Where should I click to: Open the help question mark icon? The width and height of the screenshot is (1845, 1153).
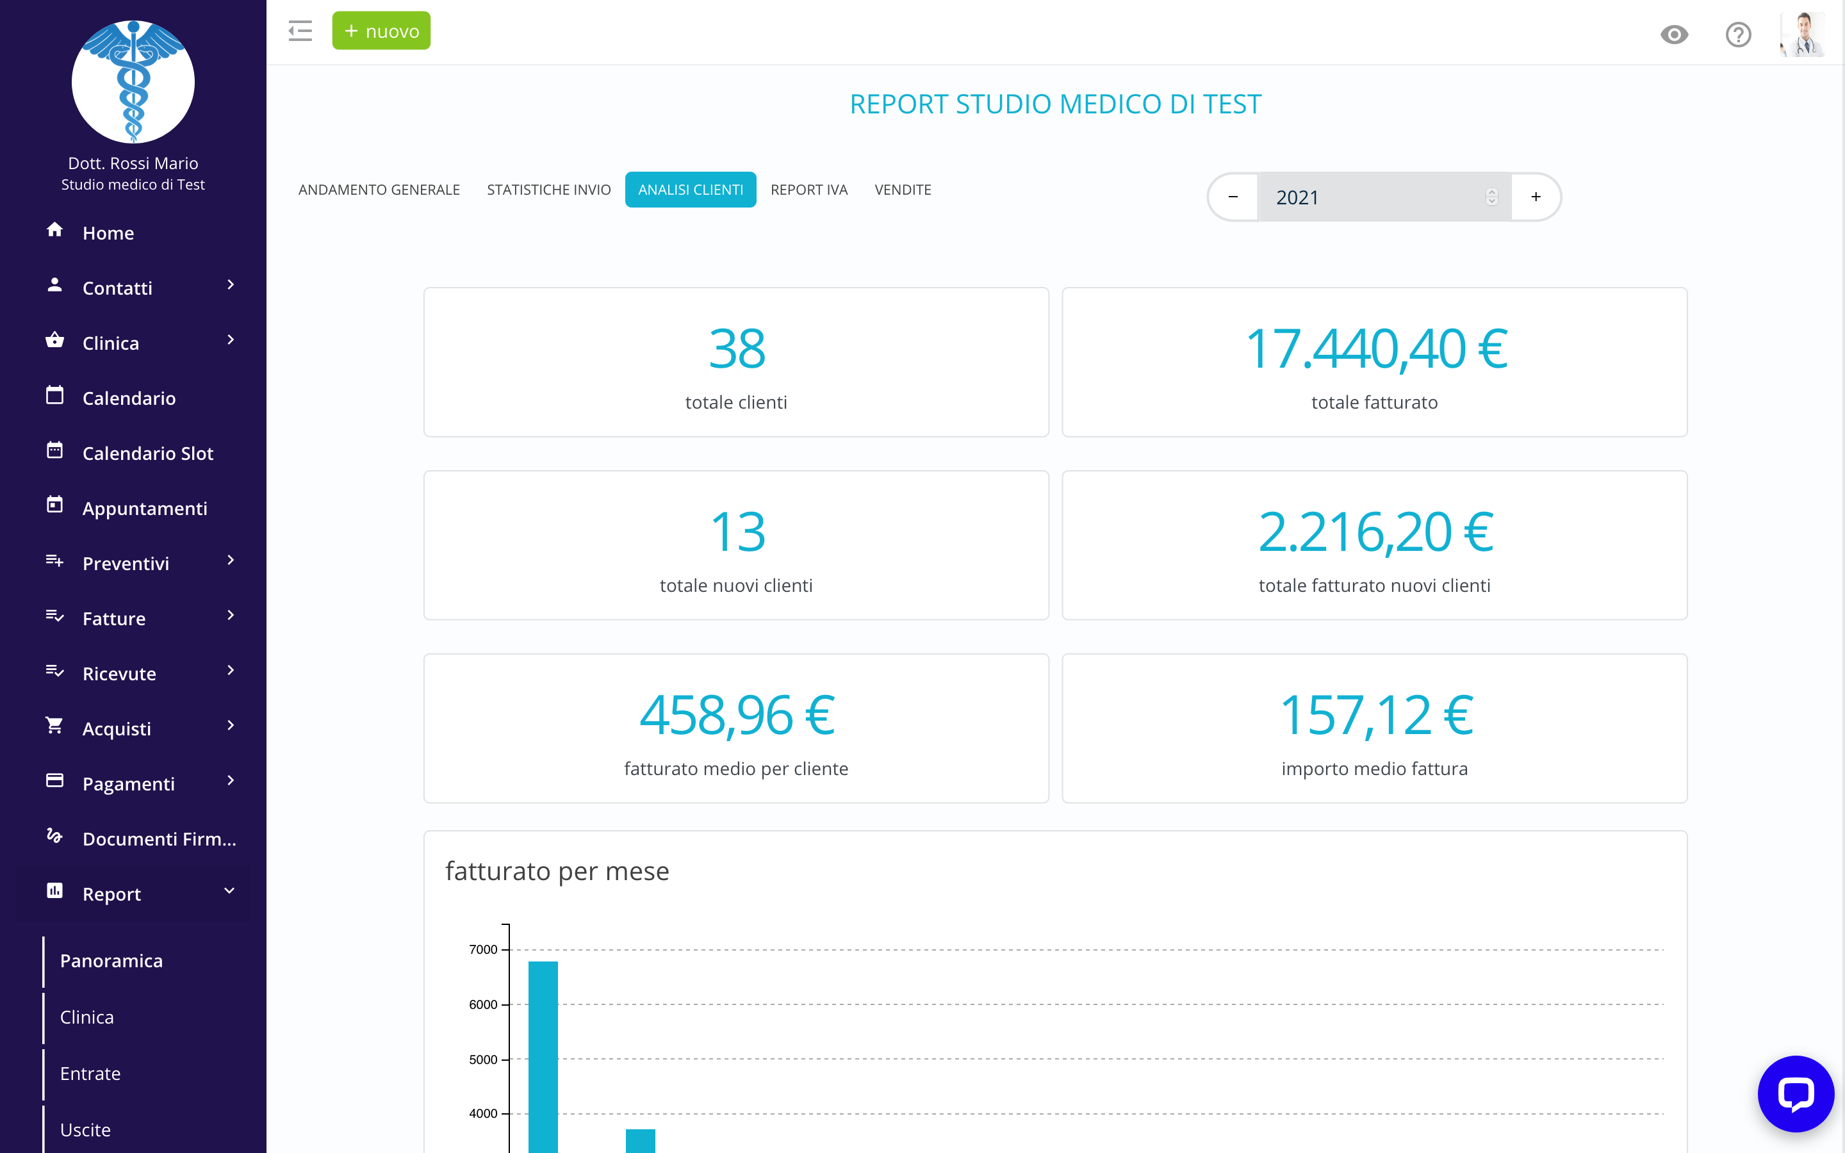(x=1738, y=33)
